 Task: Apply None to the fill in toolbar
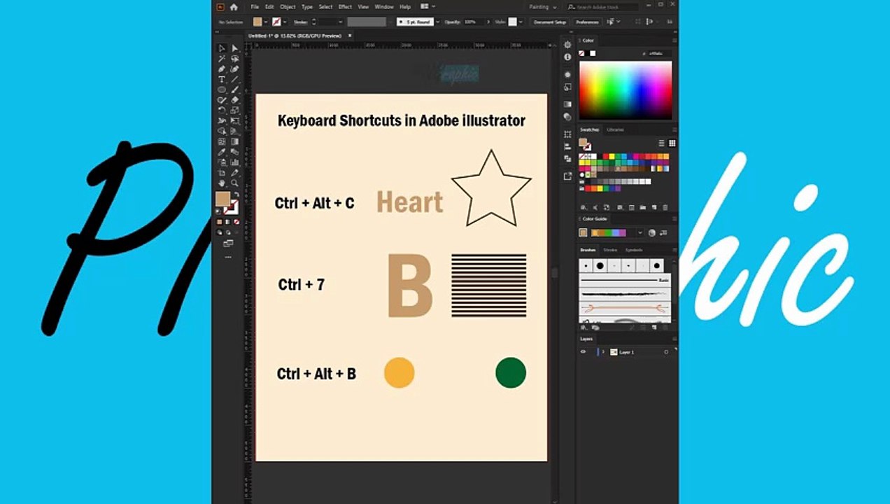(x=236, y=222)
